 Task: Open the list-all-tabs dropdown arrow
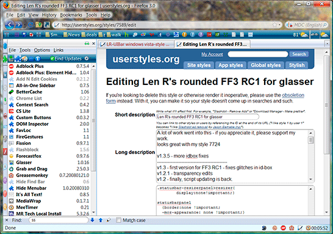pos(327,44)
